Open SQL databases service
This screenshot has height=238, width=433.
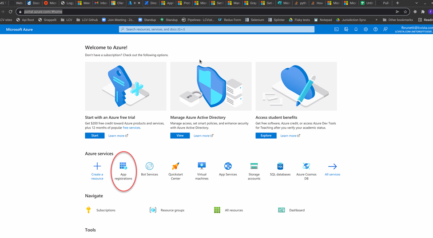pos(280,166)
